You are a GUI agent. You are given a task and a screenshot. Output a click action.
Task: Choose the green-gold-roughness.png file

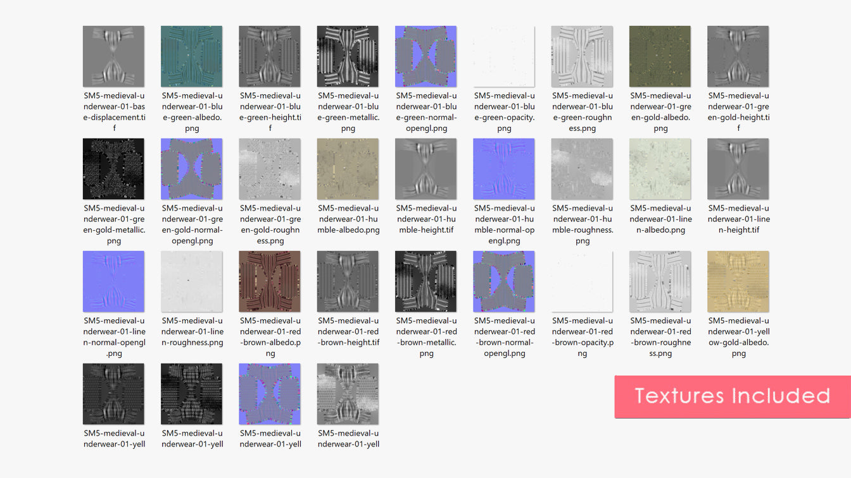coord(270,169)
